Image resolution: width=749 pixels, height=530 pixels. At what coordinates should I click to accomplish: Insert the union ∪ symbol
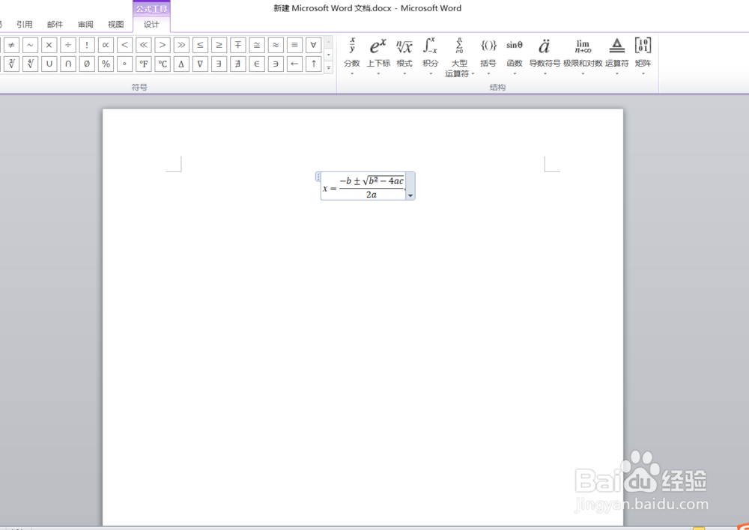click(x=49, y=64)
